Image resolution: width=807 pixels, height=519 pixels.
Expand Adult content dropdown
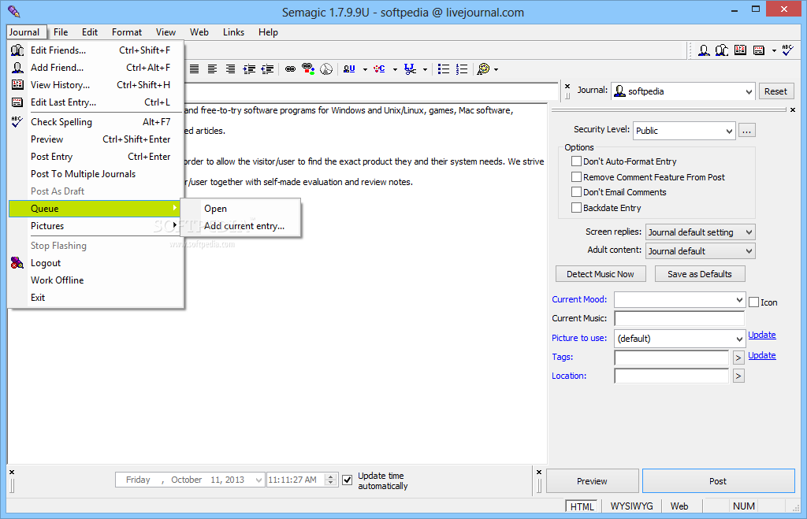click(749, 251)
